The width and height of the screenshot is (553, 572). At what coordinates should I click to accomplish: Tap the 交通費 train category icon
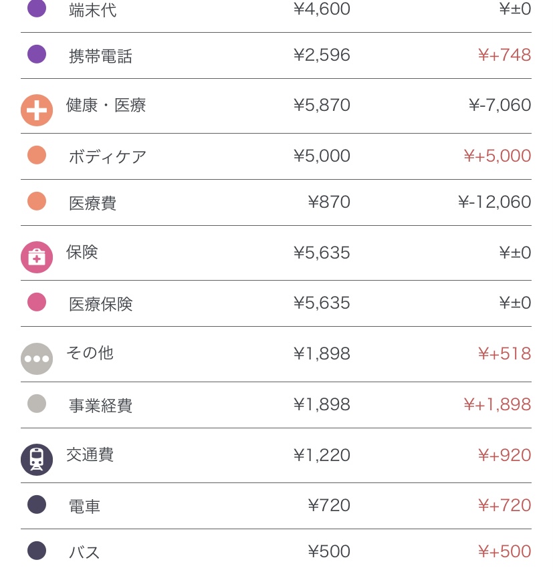tap(37, 460)
